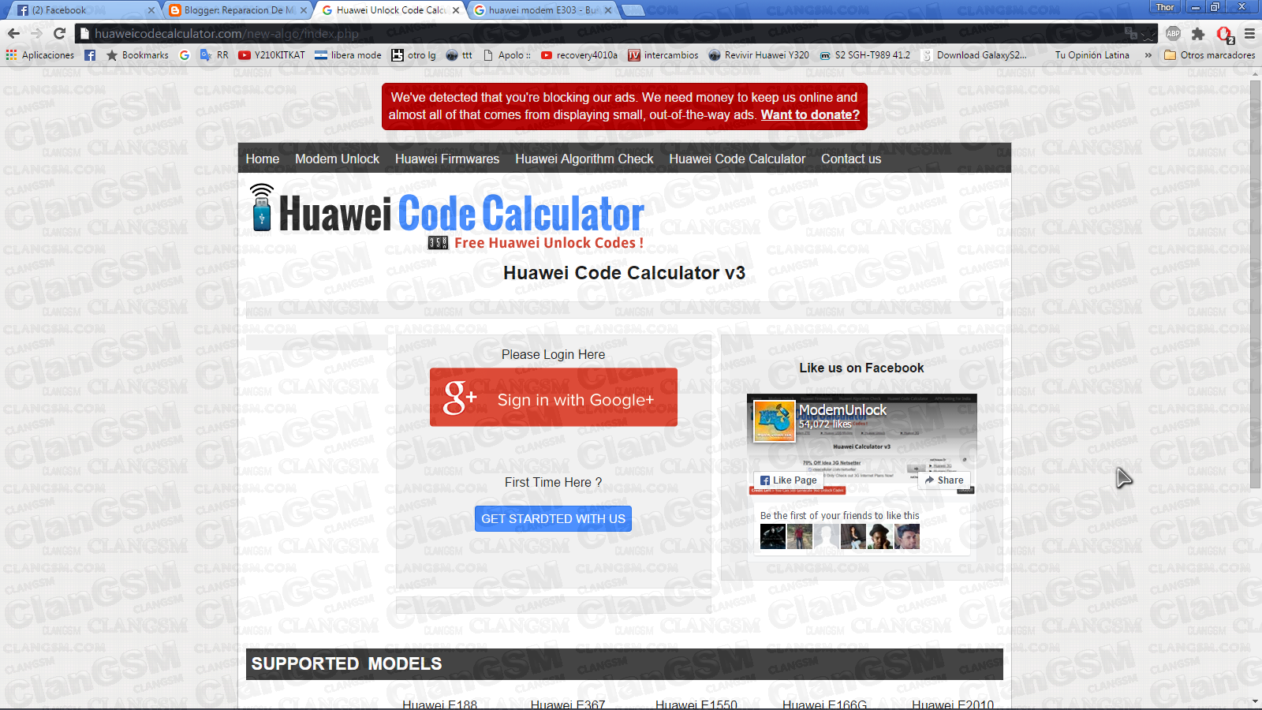Screen dimensions: 1262x710
Task: Open the Apolo :: bookmark
Action: pos(506,55)
